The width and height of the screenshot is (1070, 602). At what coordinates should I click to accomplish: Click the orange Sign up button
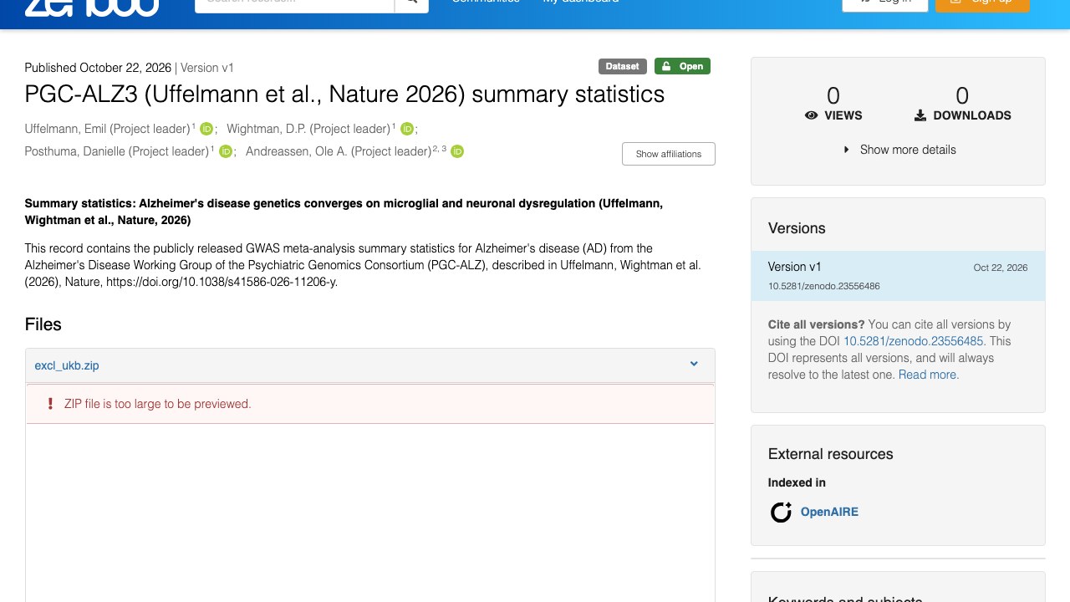coord(982,4)
